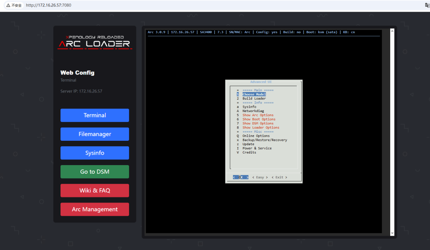The height and width of the screenshot is (250, 430).
Task: Choose Show Boot Options
Action: tap(259, 119)
